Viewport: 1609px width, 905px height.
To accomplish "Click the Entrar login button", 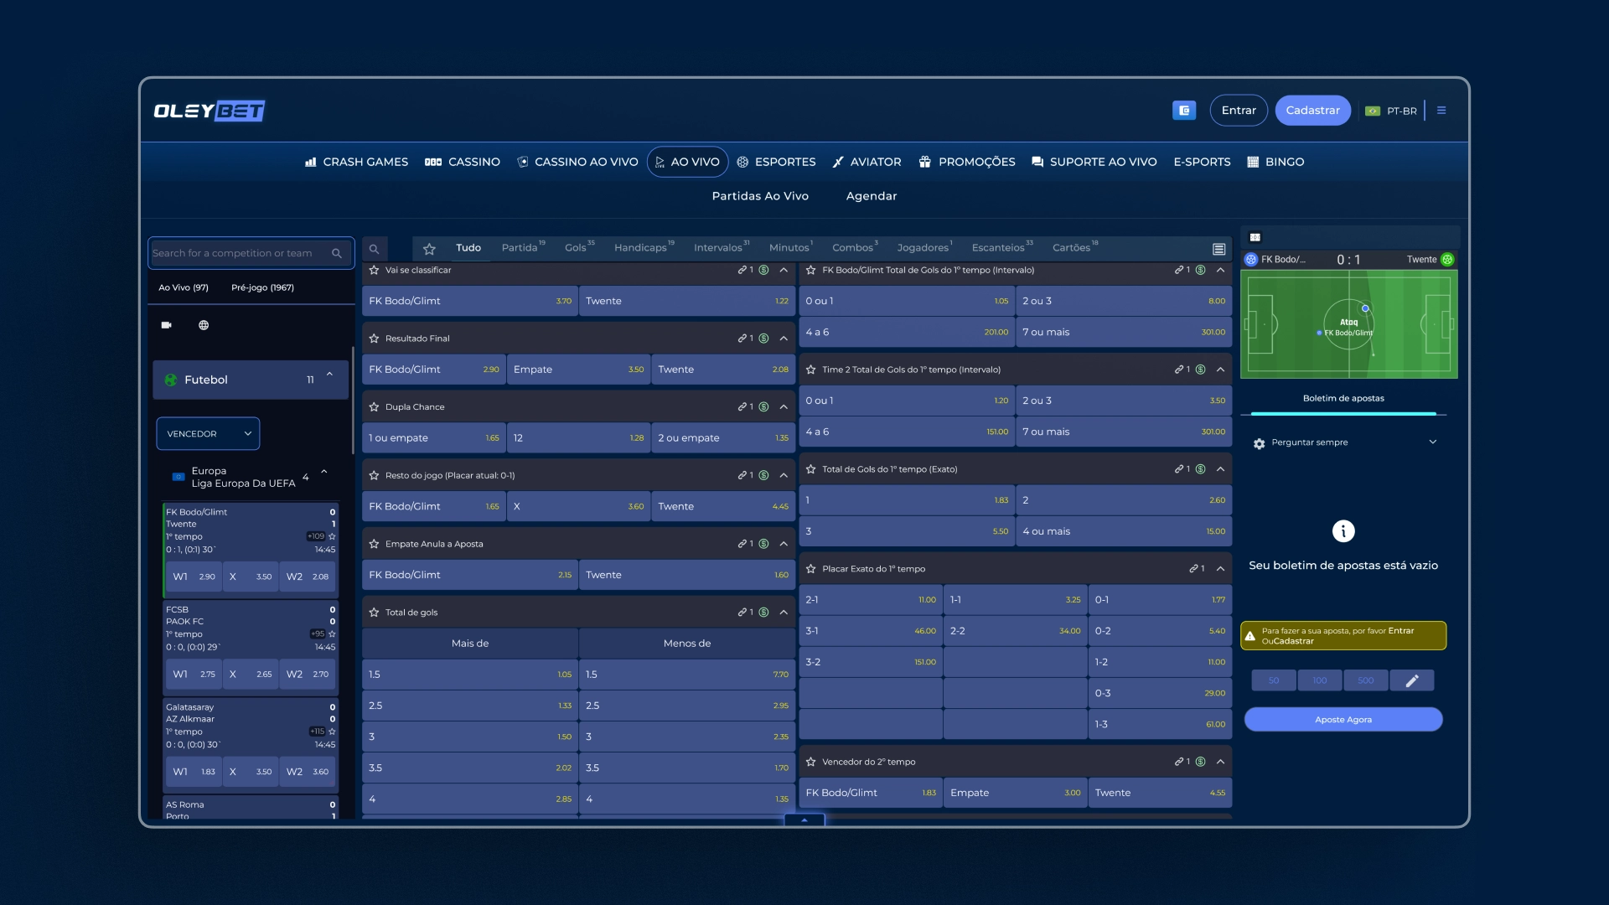I will 1239,111.
